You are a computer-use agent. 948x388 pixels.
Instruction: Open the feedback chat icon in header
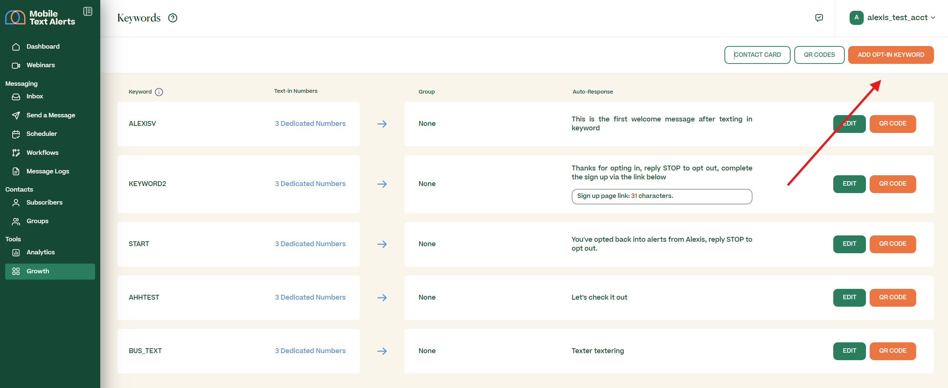click(819, 18)
